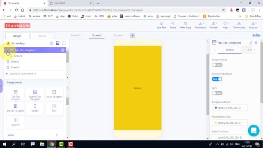The height and width of the screenshot is (148, 263).
Task: Select Screen1 in the component tree
Action: pyautogui.click(x=18, y=56)
